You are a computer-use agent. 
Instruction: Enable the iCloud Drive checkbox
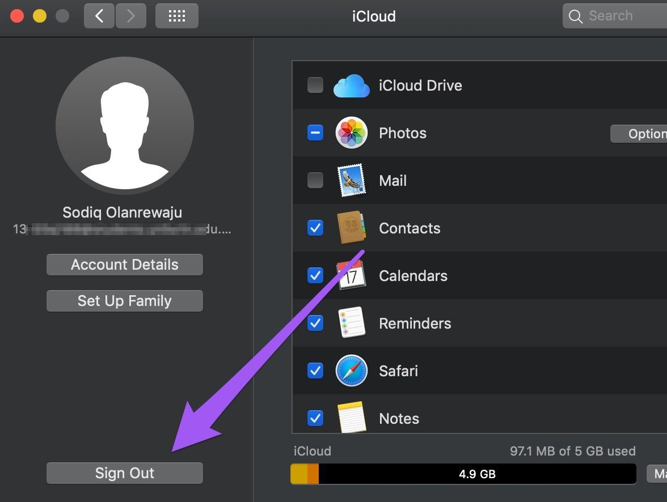315,85
